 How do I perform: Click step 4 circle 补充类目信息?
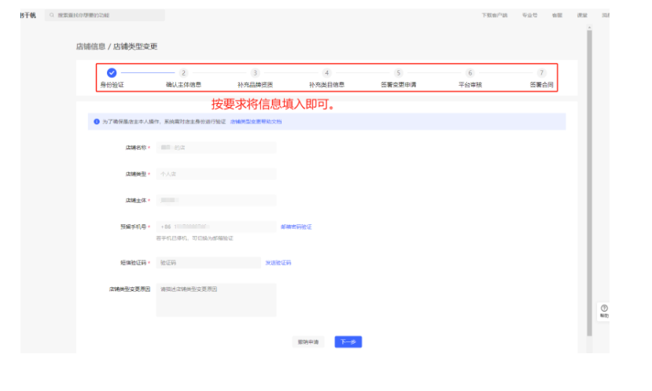[326, 72]
